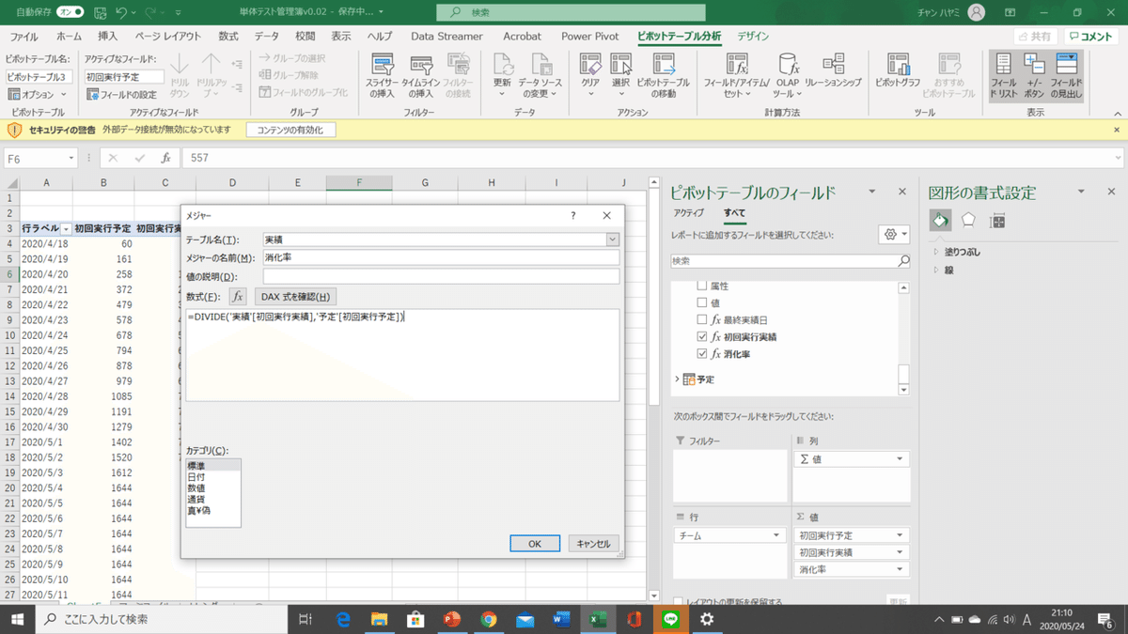
Task: Open the size & properties icon in 図形の書式設定
Action: click(997, 220)
